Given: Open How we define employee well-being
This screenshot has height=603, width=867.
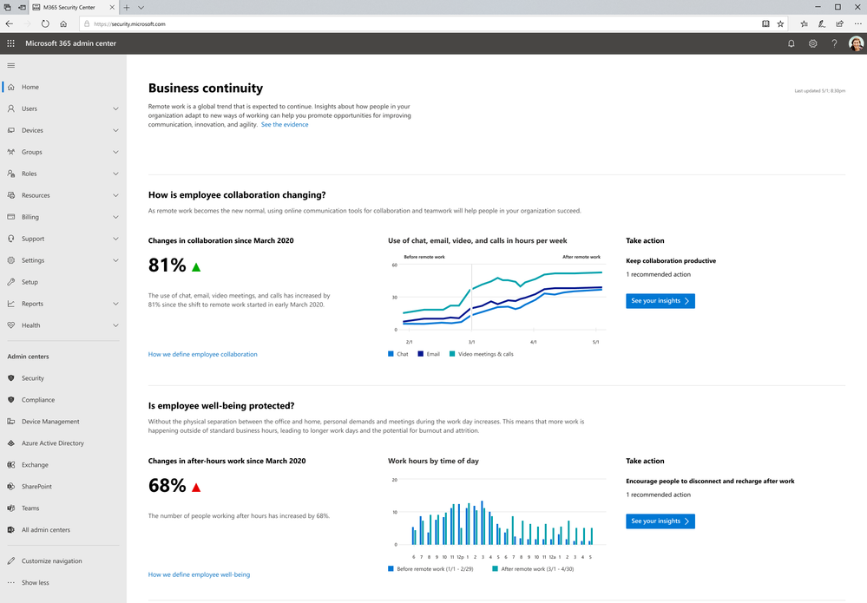Looking at the screenshot, I should point(199,574).
